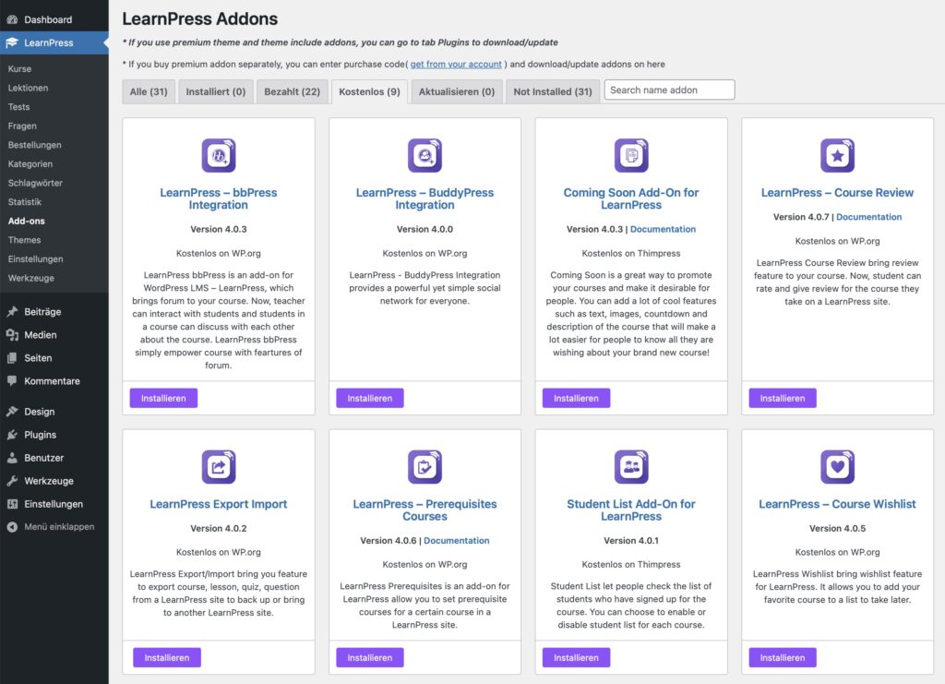Click the Einstellungen sliders icon in main menu
Viewport: 945px width, 684px height.
12,504
